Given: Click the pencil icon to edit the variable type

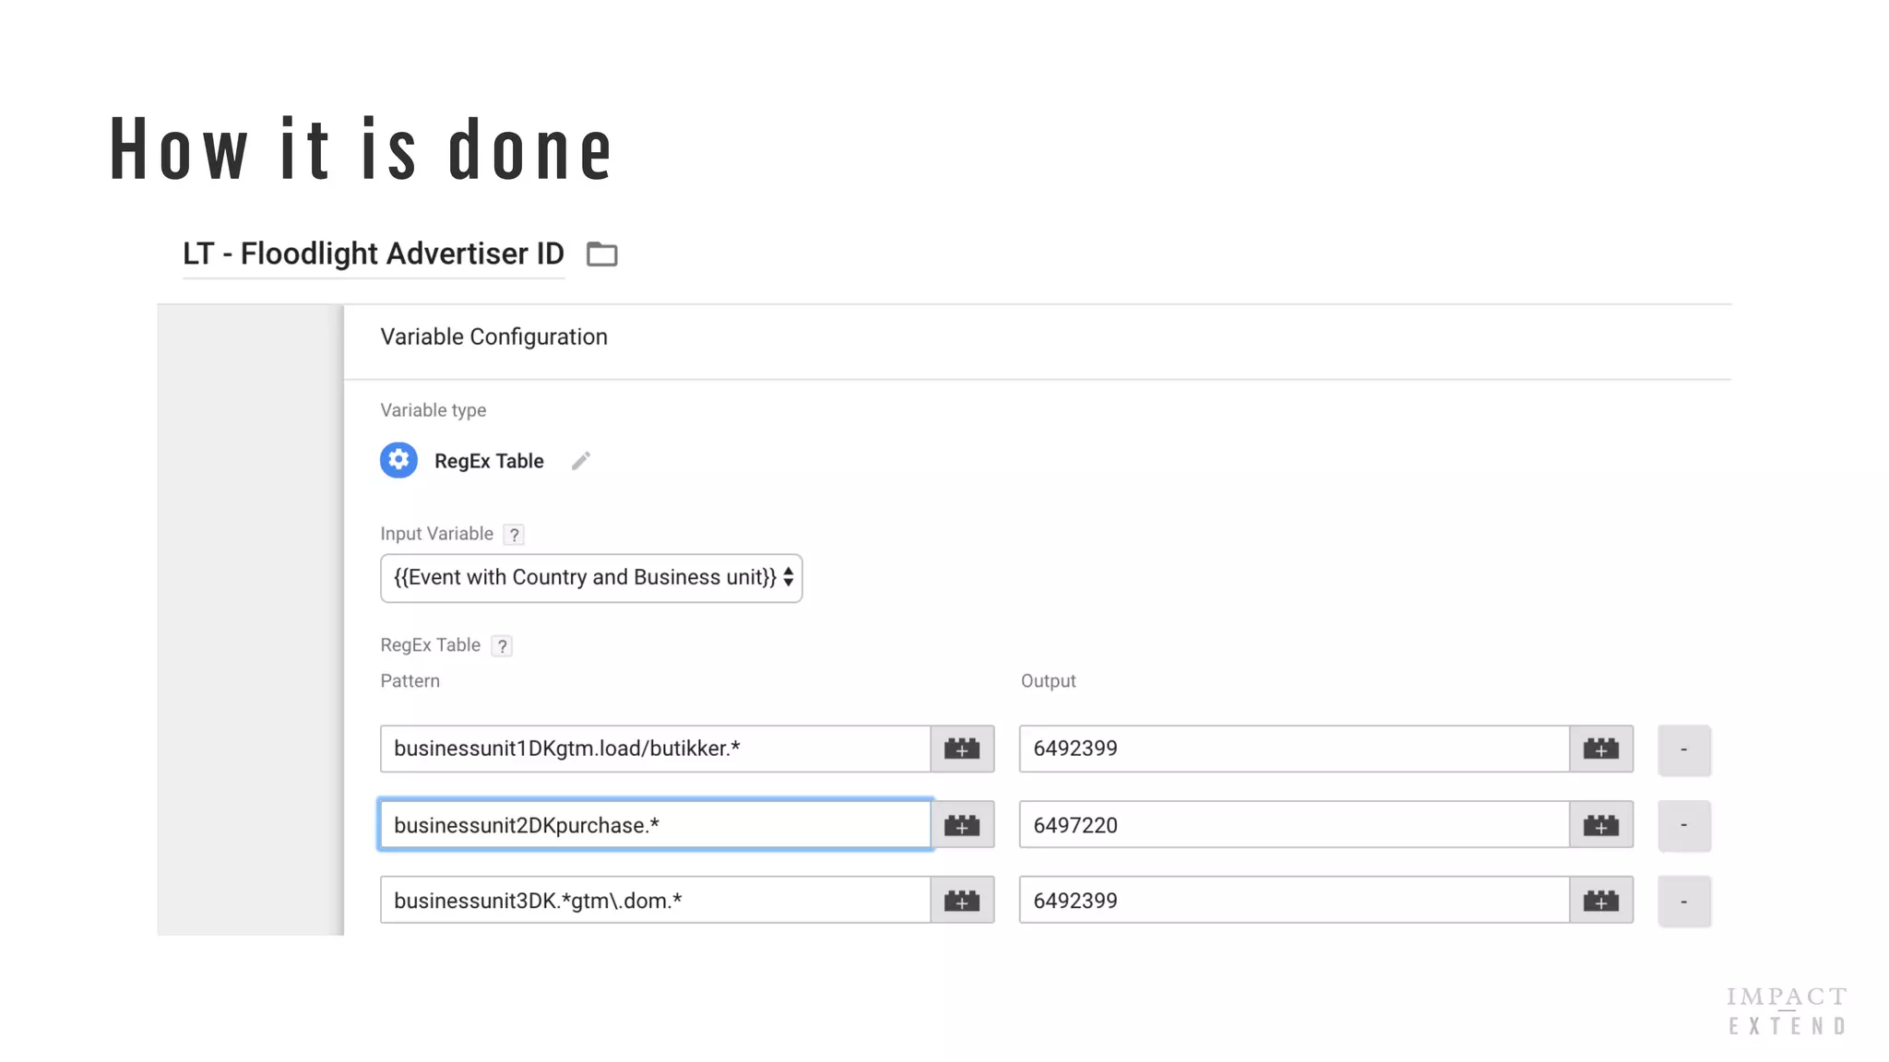Looking at the screenshot, I should [580, 461].
